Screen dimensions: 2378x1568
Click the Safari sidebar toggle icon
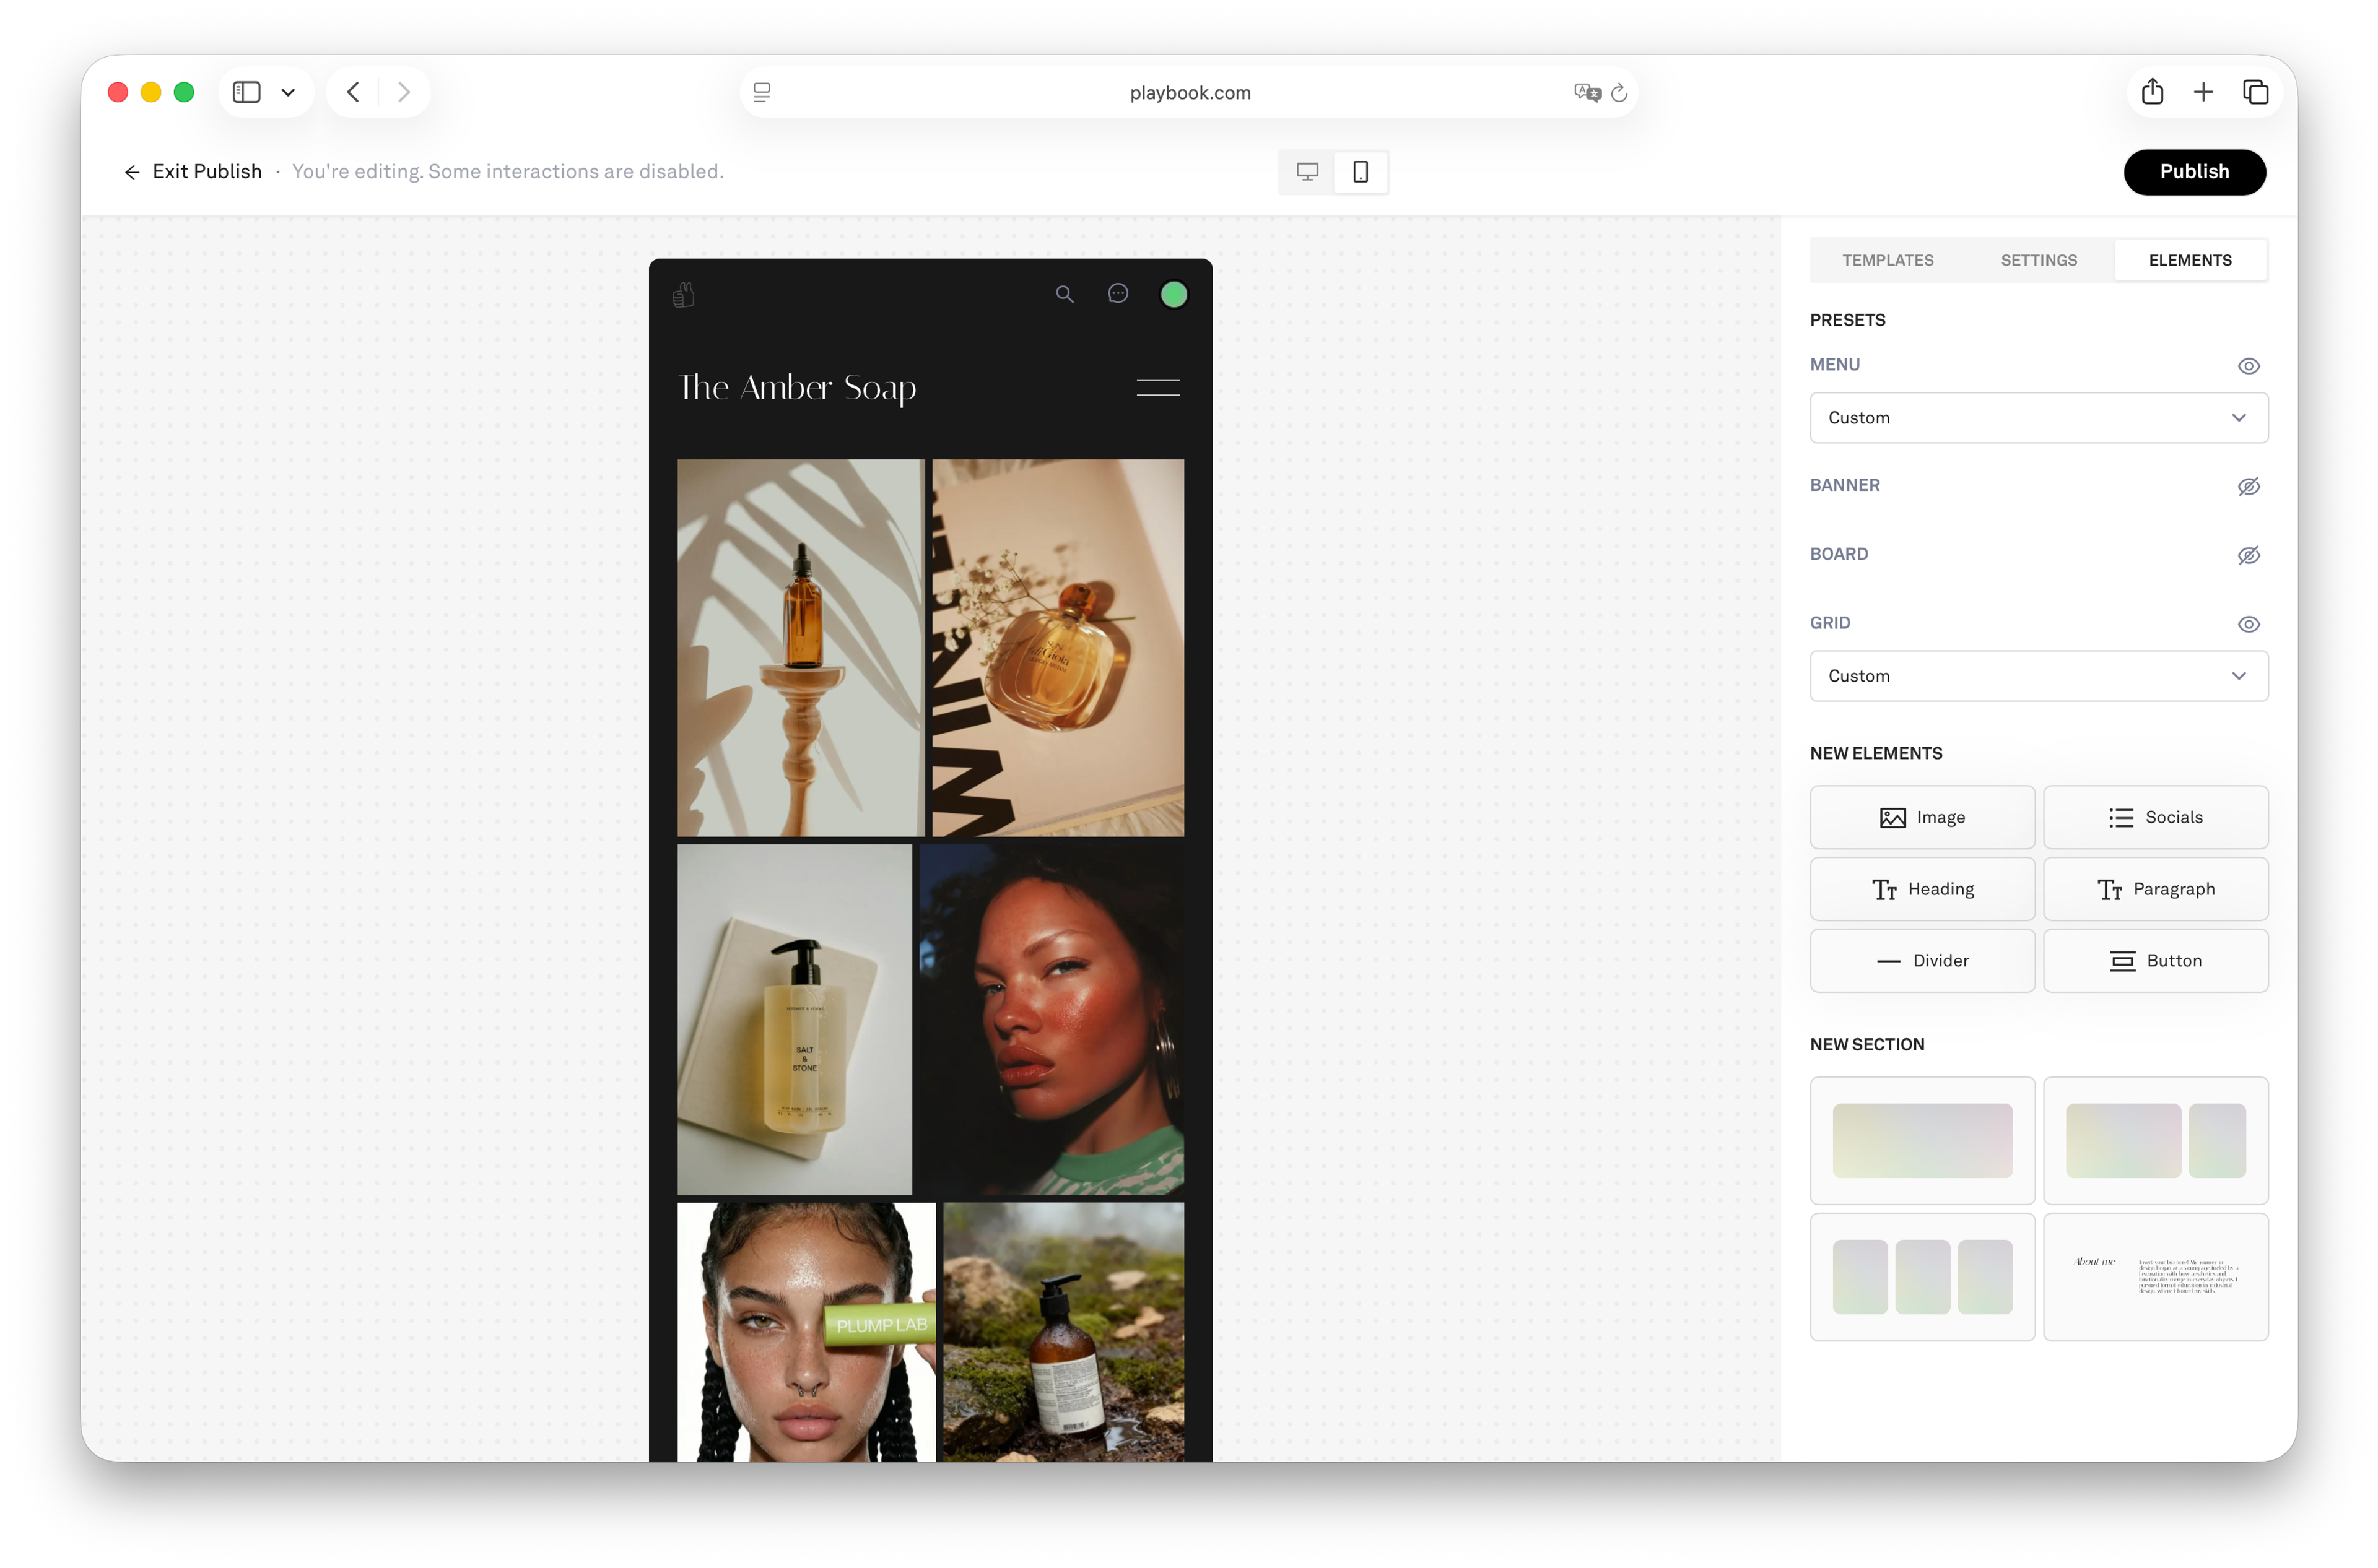tap(246, 92)
